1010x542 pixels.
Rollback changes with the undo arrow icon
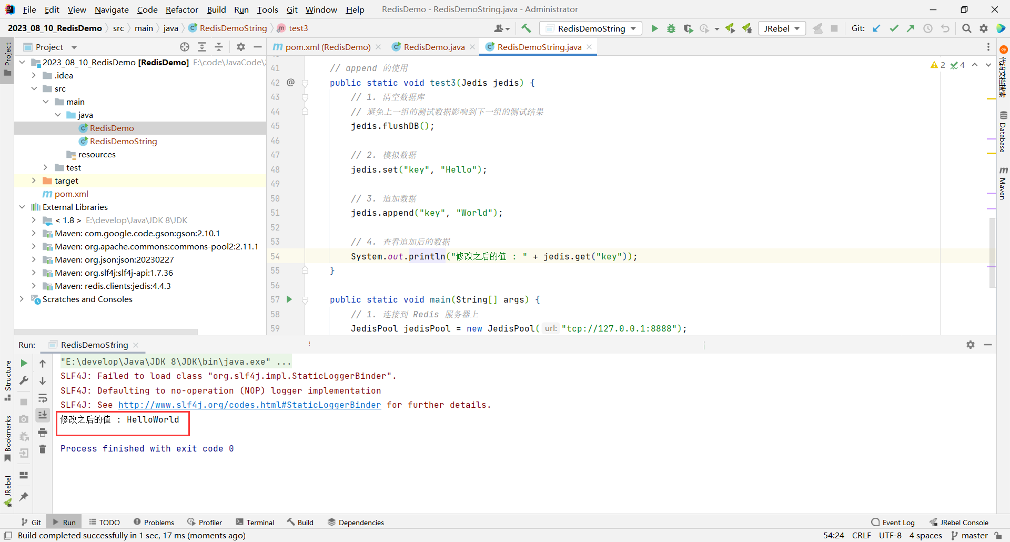(x=945, y=28)
